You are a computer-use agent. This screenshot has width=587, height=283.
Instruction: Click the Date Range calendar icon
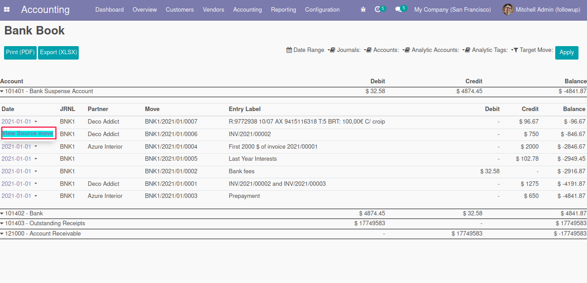(x=289, y=50)
